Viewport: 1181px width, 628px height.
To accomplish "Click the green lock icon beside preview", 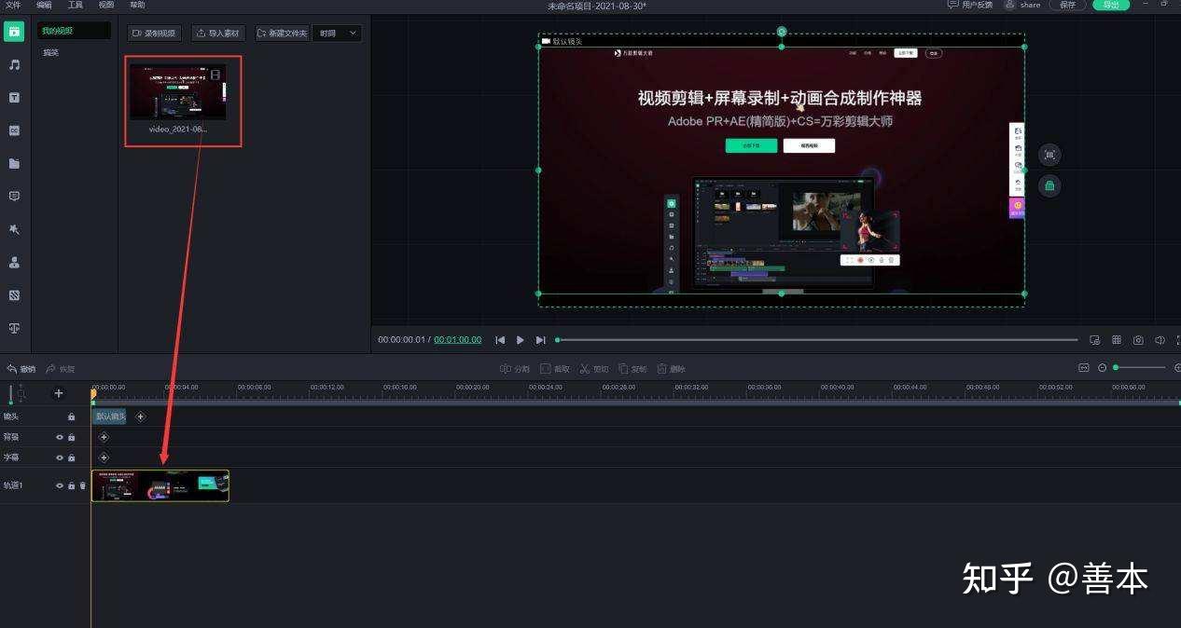I will click(1049, 185).
